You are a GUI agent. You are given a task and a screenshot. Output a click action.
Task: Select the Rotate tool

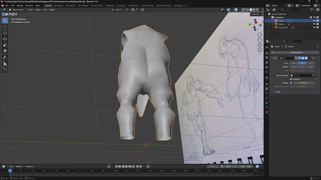pos(5,39)
